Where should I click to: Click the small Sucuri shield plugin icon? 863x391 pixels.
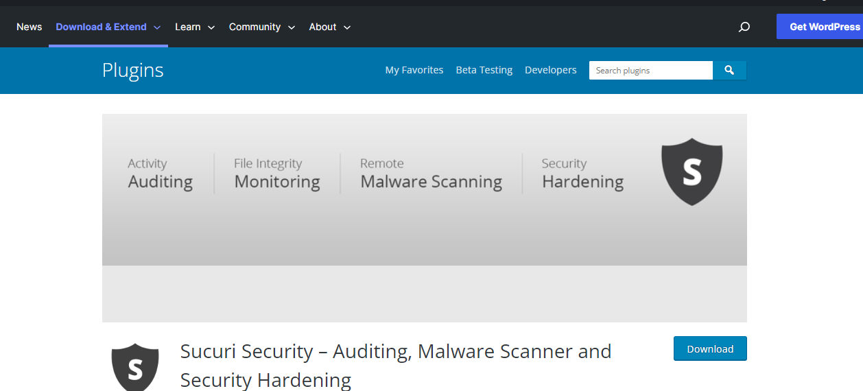pyautogui.click(x=135, y=366)
